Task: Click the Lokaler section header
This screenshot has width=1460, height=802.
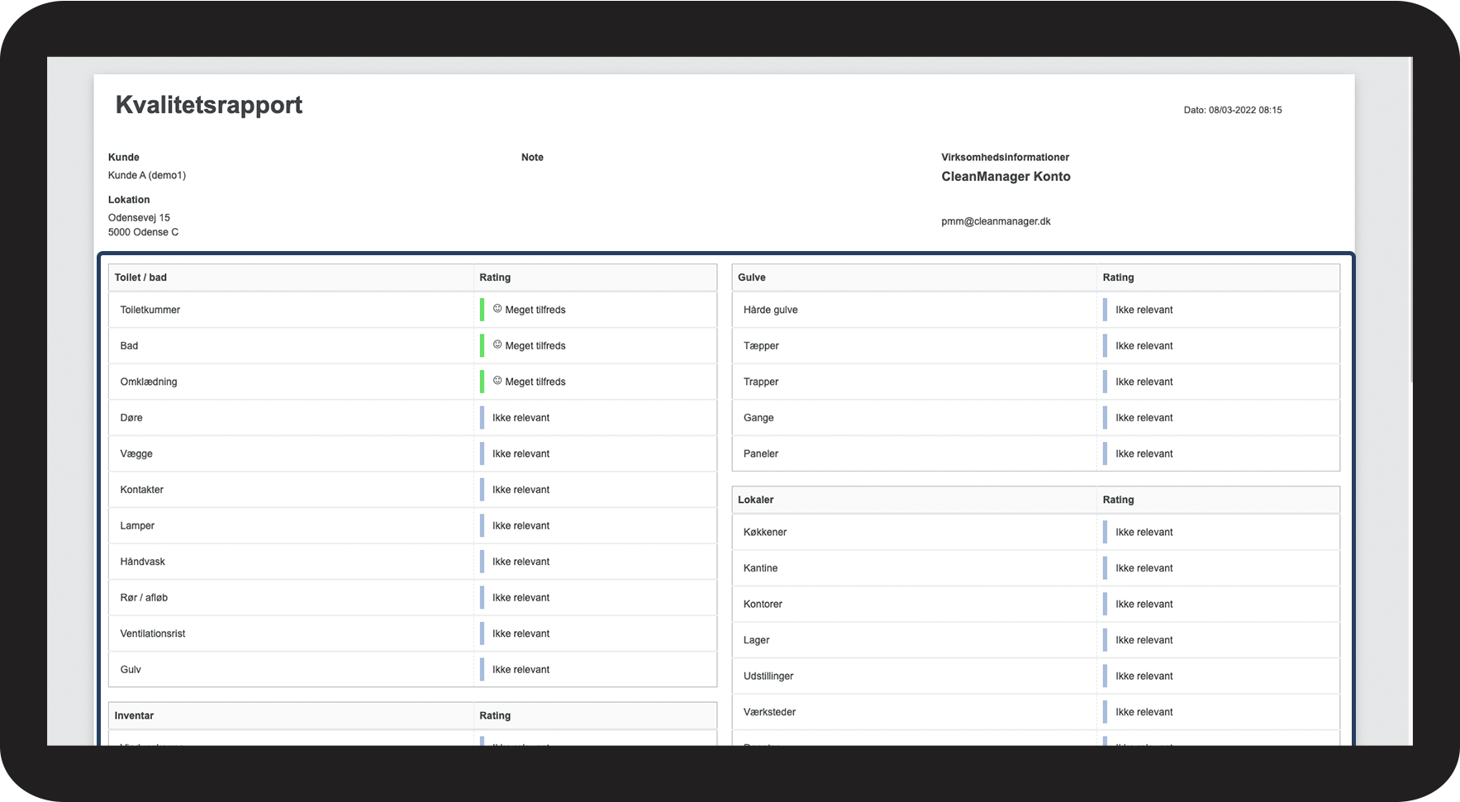Action: tap(755, 500)
